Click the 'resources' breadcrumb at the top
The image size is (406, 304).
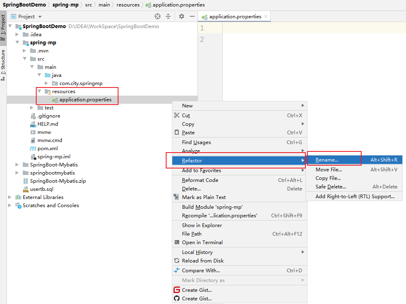(x=128, y=5)
